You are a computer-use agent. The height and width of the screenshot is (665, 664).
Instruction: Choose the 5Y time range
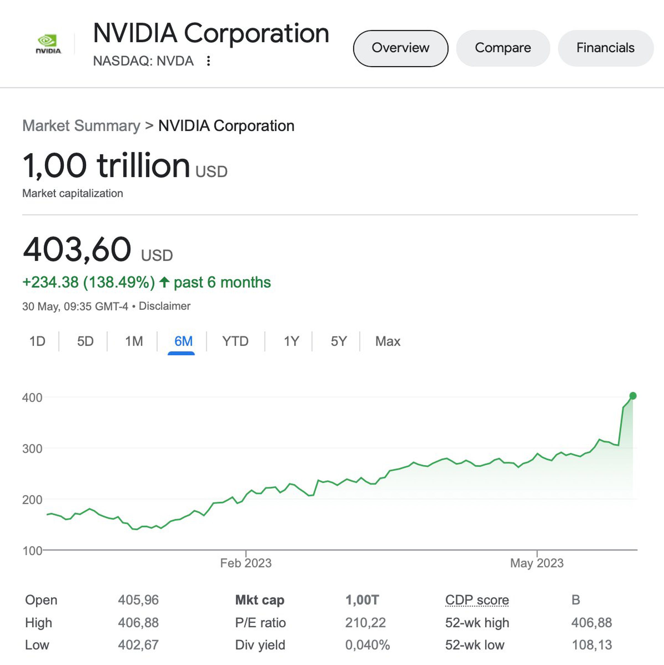[338, 341]
